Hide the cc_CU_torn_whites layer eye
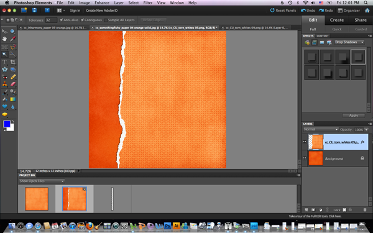The image size is (373, 233). tap(305, 142)
